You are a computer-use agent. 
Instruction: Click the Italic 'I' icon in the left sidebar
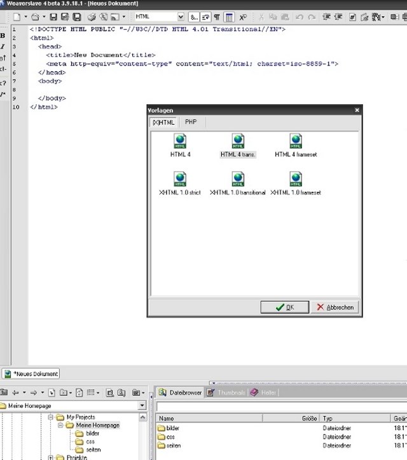coord(3,46)
